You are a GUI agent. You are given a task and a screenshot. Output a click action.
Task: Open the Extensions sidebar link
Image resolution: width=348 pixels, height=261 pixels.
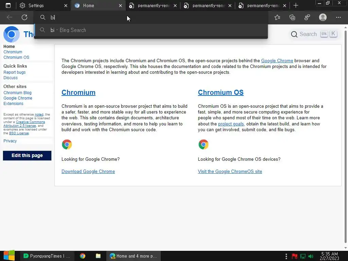13,103
